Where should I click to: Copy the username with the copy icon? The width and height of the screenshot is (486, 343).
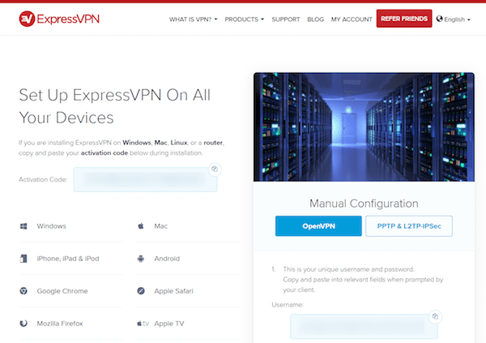click(x=435, y=316)
